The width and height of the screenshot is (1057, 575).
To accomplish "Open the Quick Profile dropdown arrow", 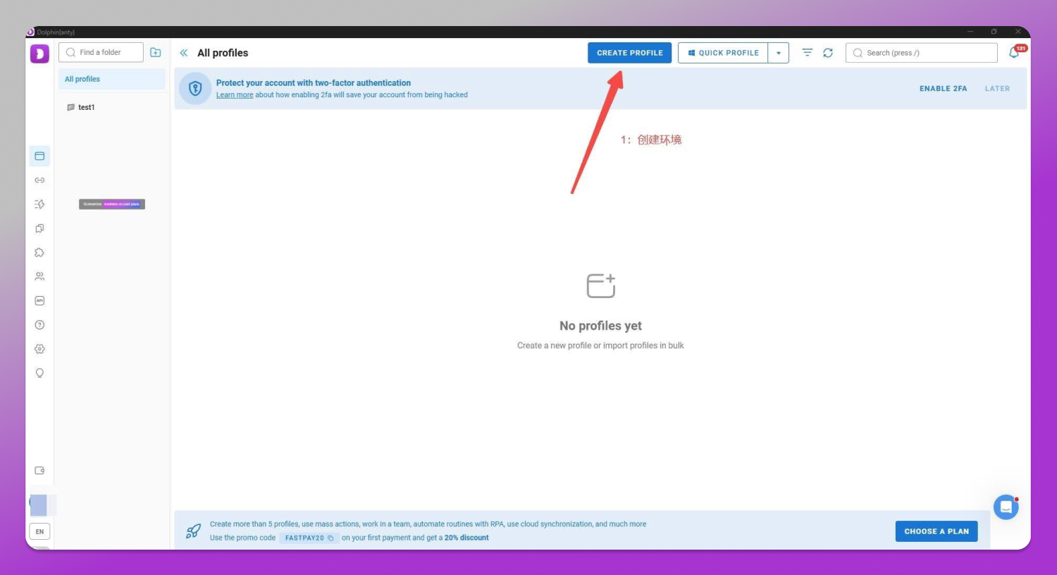I will pyautogui.click(x=779, y=53).
